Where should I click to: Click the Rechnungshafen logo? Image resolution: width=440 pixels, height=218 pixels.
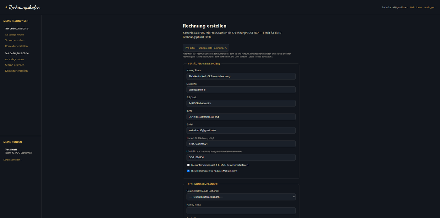click(x=23, y=7)
